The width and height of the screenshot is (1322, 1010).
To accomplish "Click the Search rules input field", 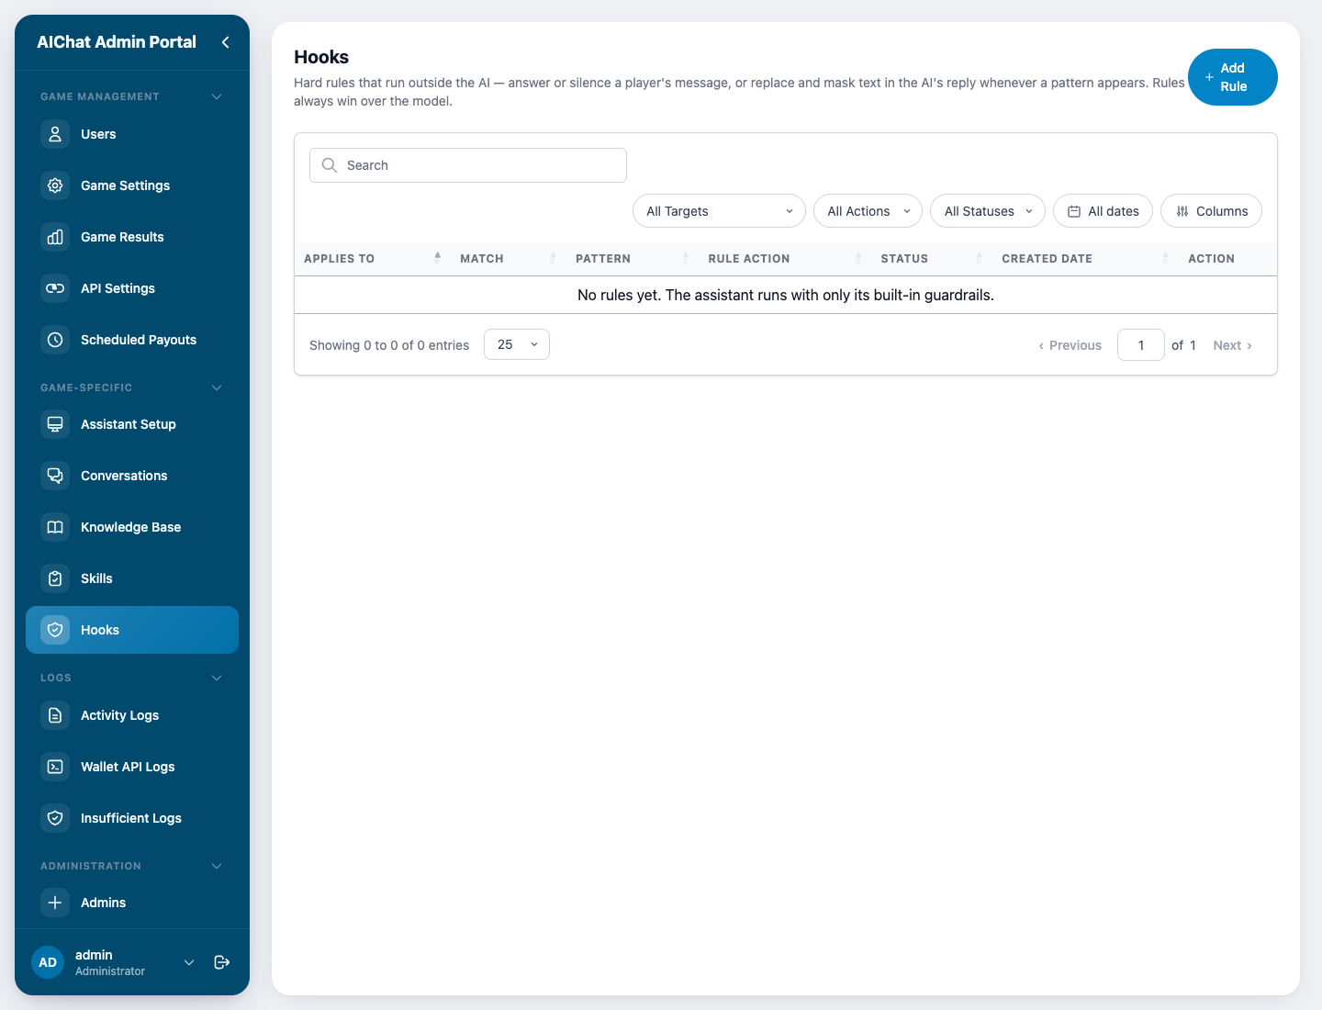I will coord(468,165).
